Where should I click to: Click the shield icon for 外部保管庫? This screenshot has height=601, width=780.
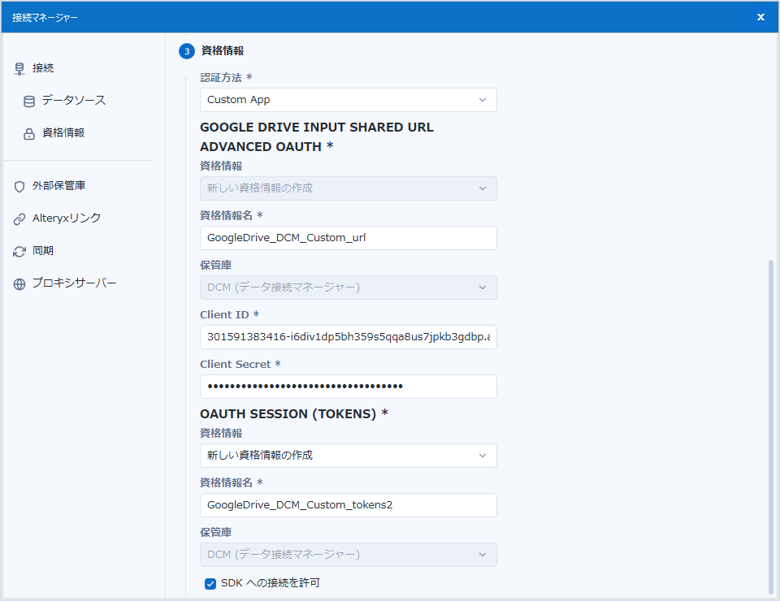click(x=19, y=186)
